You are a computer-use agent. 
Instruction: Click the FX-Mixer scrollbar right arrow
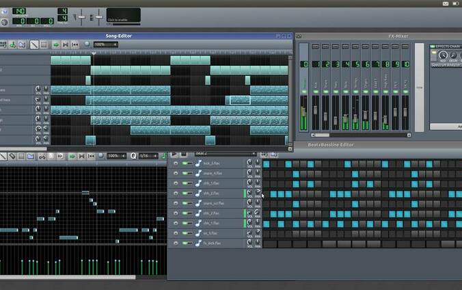409,135
